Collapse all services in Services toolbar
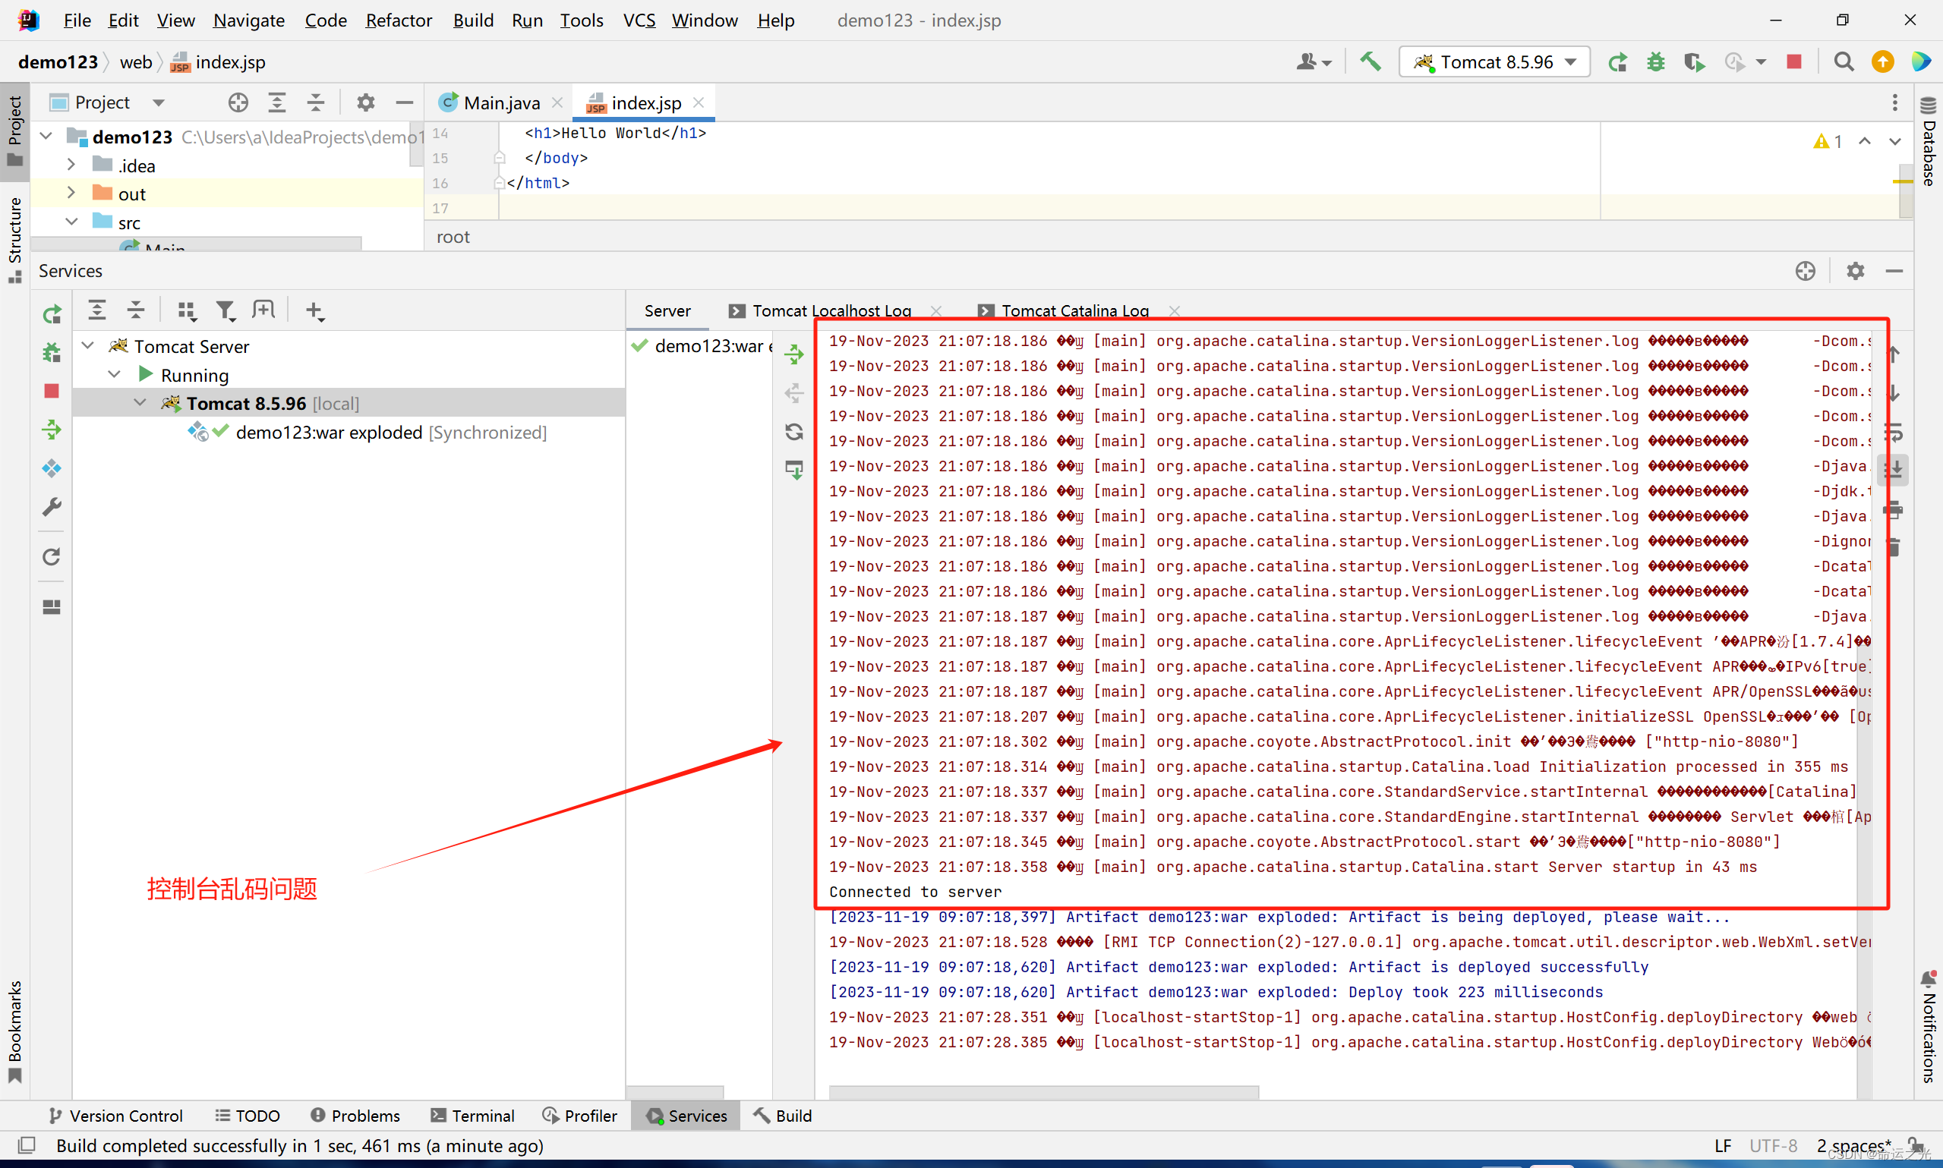This screenshot has width=1943, height=1168. click(135, 310)
